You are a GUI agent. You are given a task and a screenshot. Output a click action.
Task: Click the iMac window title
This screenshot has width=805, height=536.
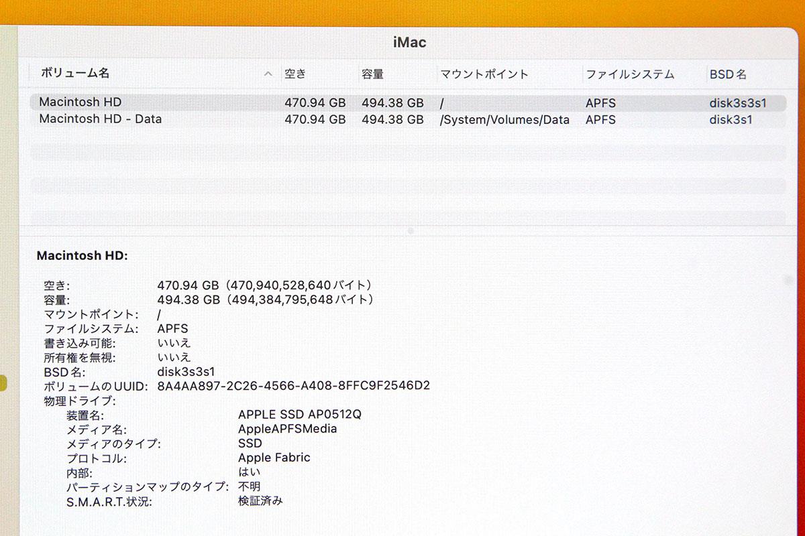409,42
